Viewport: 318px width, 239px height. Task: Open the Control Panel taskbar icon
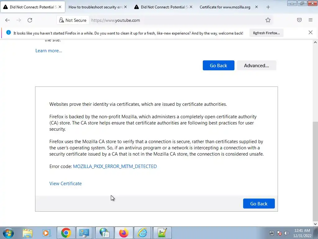(84, 233)
